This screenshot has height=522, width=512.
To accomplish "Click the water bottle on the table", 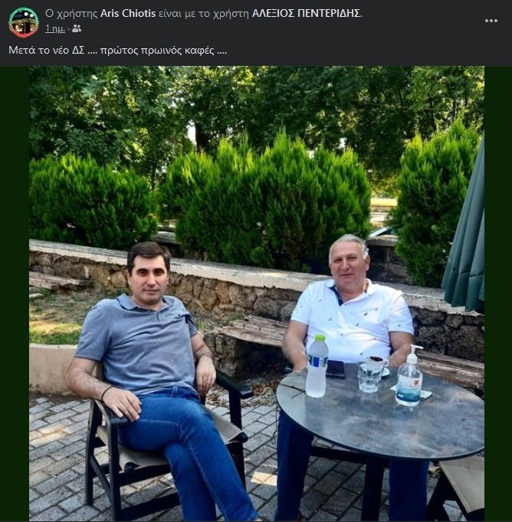I will pos(317,367).
